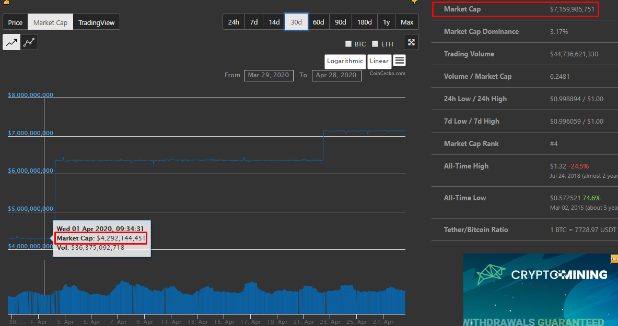This screenshot has height=326, width=618.
Task: Select the line chart view icon
Action: pos(11,42)
